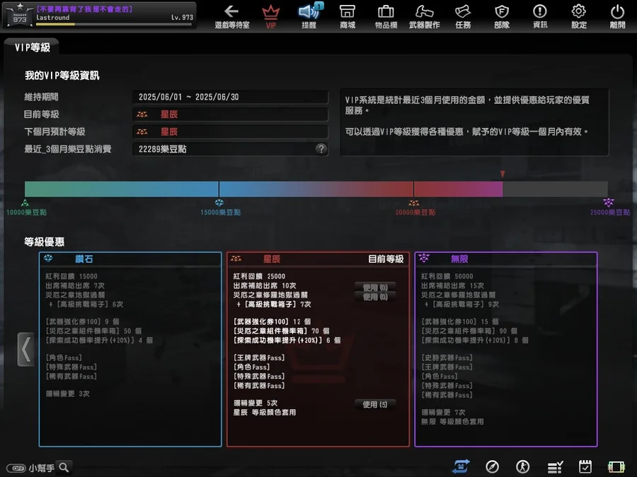Open the VIP crown menu
Screen dimensions: 637x477
[x=270, y=17]
